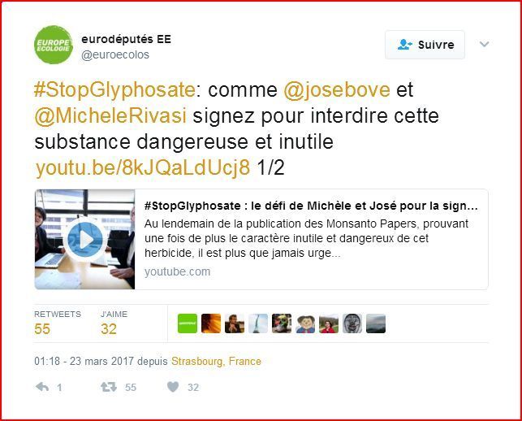Open the Strasbourg, France location link

pos(216,362)
